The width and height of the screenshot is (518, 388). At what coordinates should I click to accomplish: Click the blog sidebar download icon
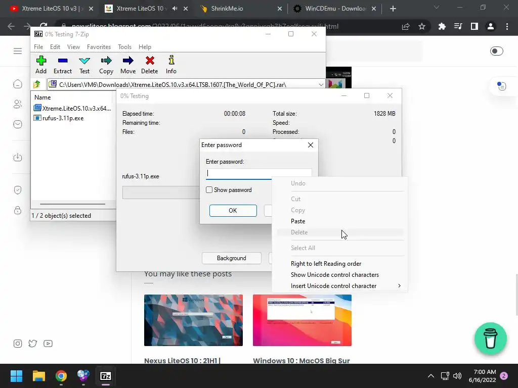pyautogui.click(x=18, y=157)
